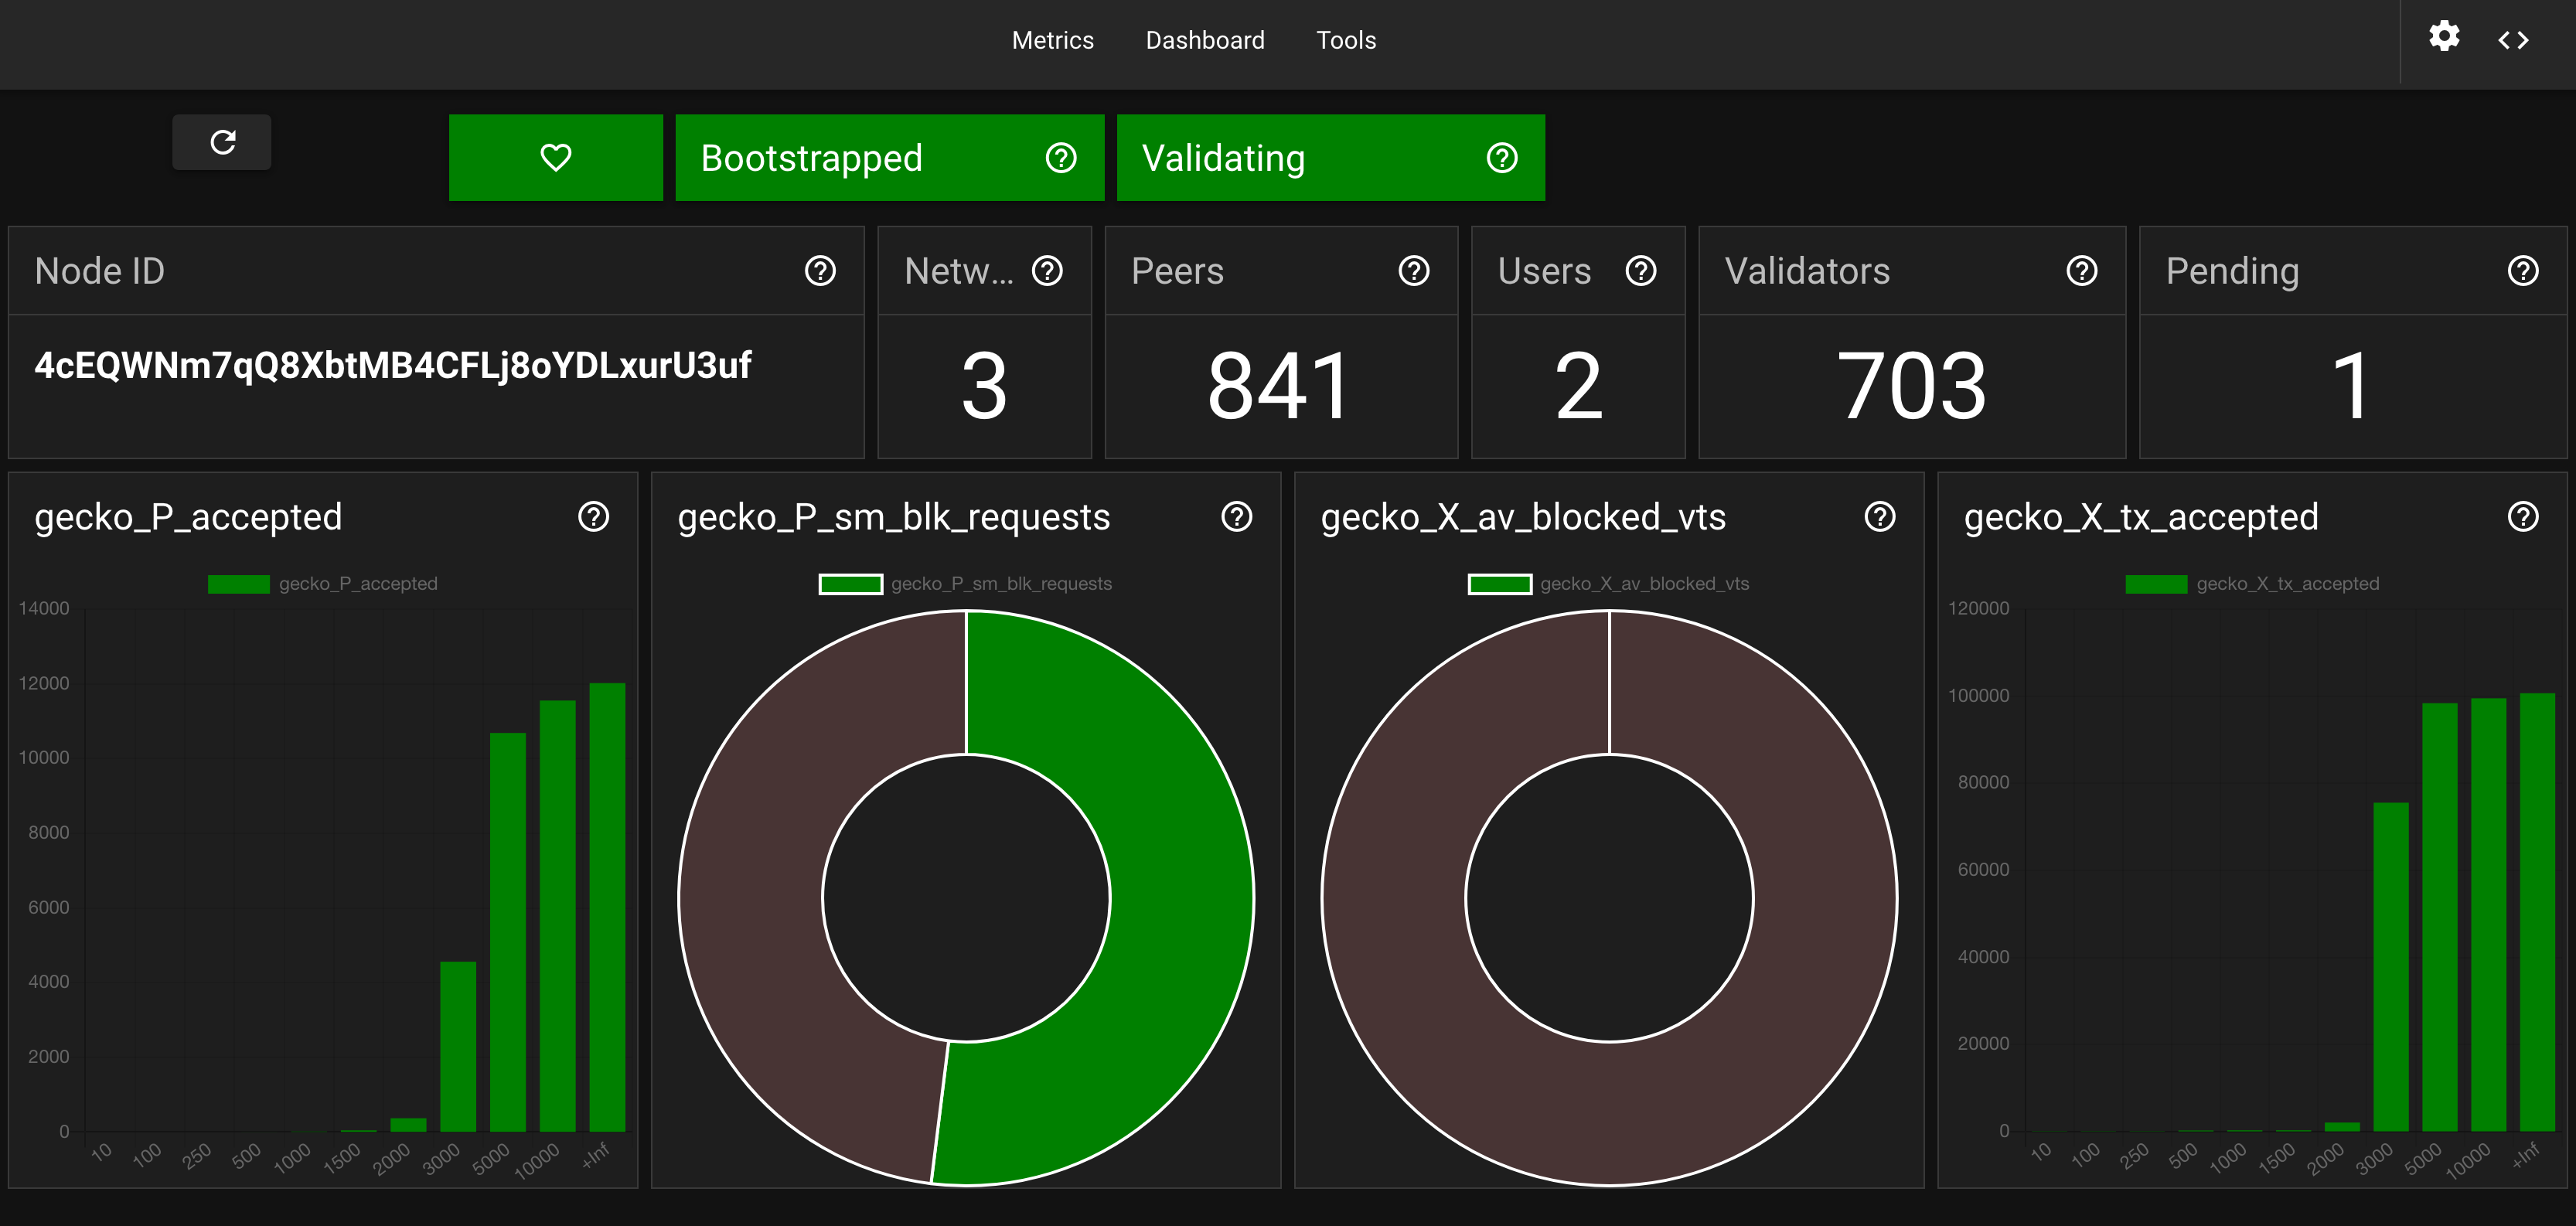Viewport: 2576px width, 1226px height.
Task: Open help icon on Validating tile
Action: pyautogui.click(x=1502, y=157)
